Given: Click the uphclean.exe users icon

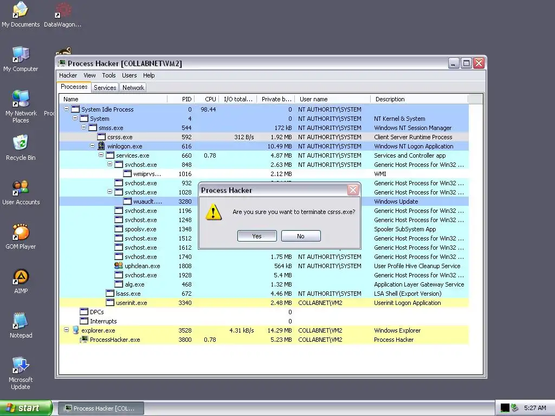Looking at the screenshot, I should coord(119,265).
